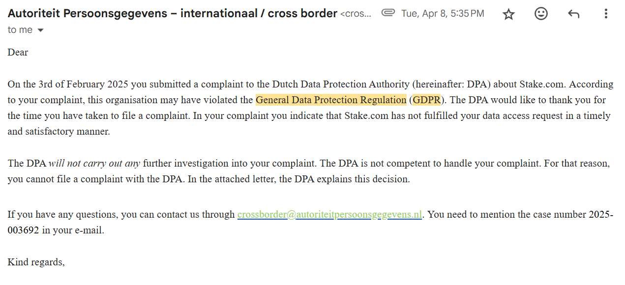Click the timestamp Tue, Apr 8, 5:35 PM
Screen dimensions: 625x285
[443, 14]
